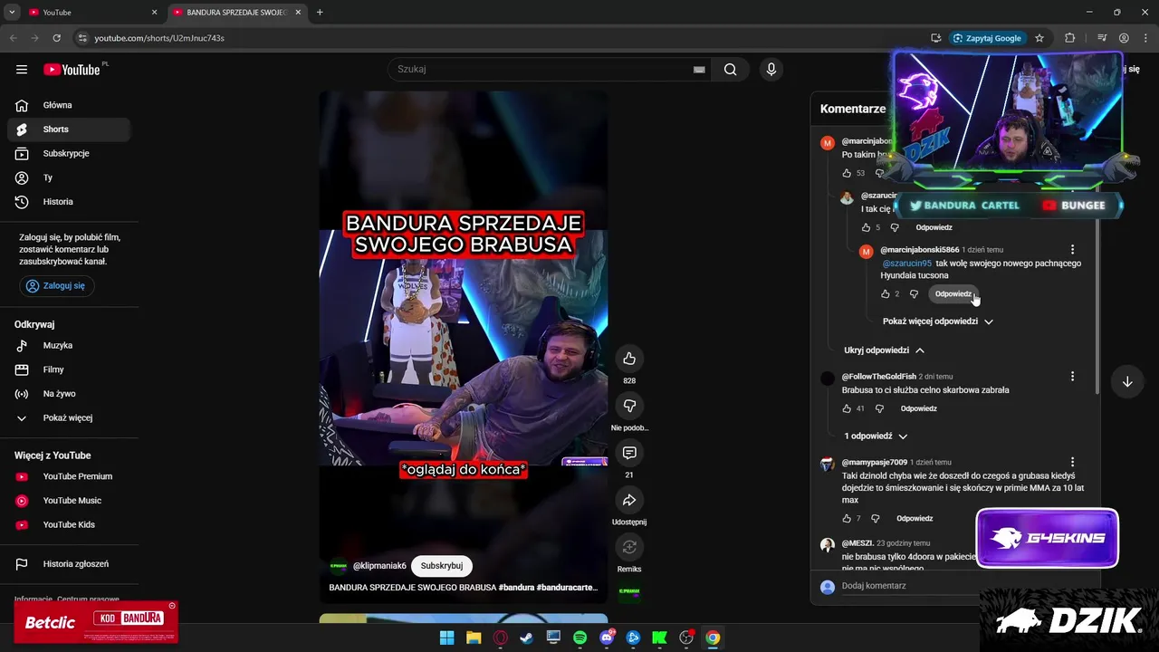This screenshot has width=1159, height=652.
Task: Like the Short with thumbs-up (828)
Action: (629, 359)
